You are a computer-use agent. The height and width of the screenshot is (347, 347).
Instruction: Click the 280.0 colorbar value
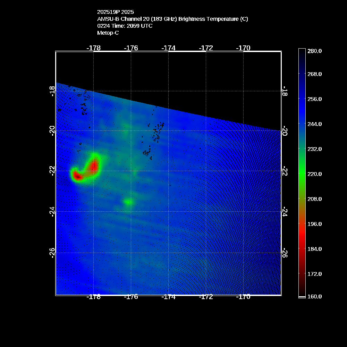314,51
